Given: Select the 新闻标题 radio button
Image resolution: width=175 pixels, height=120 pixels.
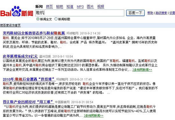Looking at the screenshot, I should pyautogui.click(x=56, y=19).
